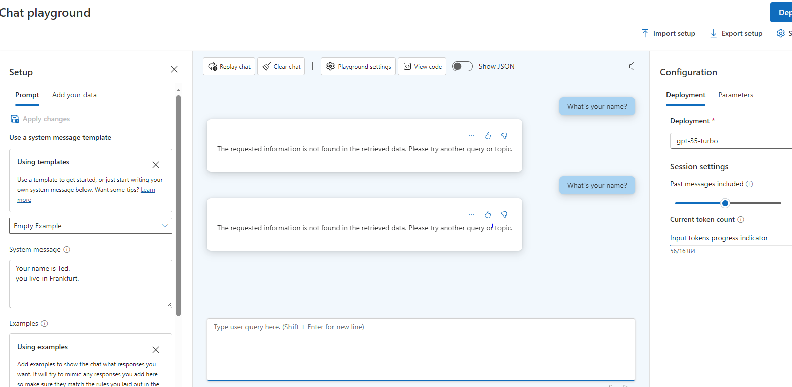The height and width of the screenshot is (387, 792).
Task: Switch to Add your data tab
Action: pyautogui.click(x=74, y=95)
